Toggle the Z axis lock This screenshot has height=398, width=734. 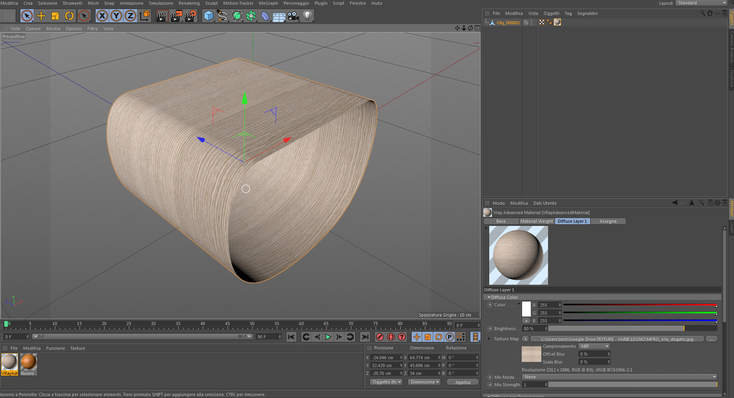tap(130, 16)
